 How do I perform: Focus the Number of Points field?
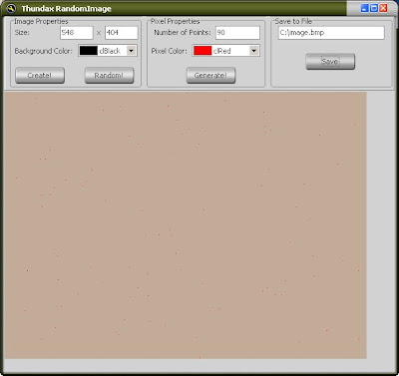tap(237, 33)
